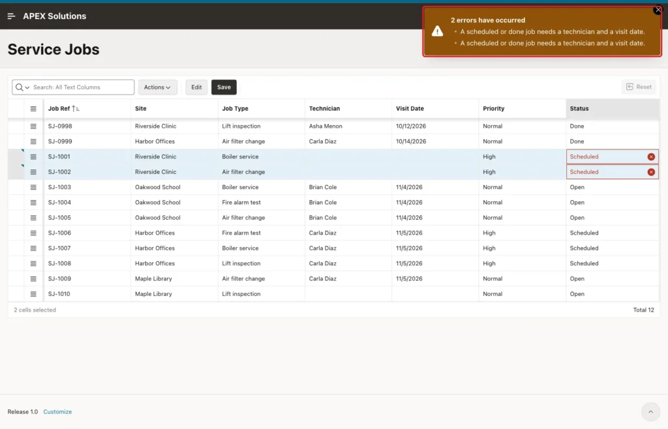
Task: Dismiss the error notification with its close icon
Action: pos(658,9)
